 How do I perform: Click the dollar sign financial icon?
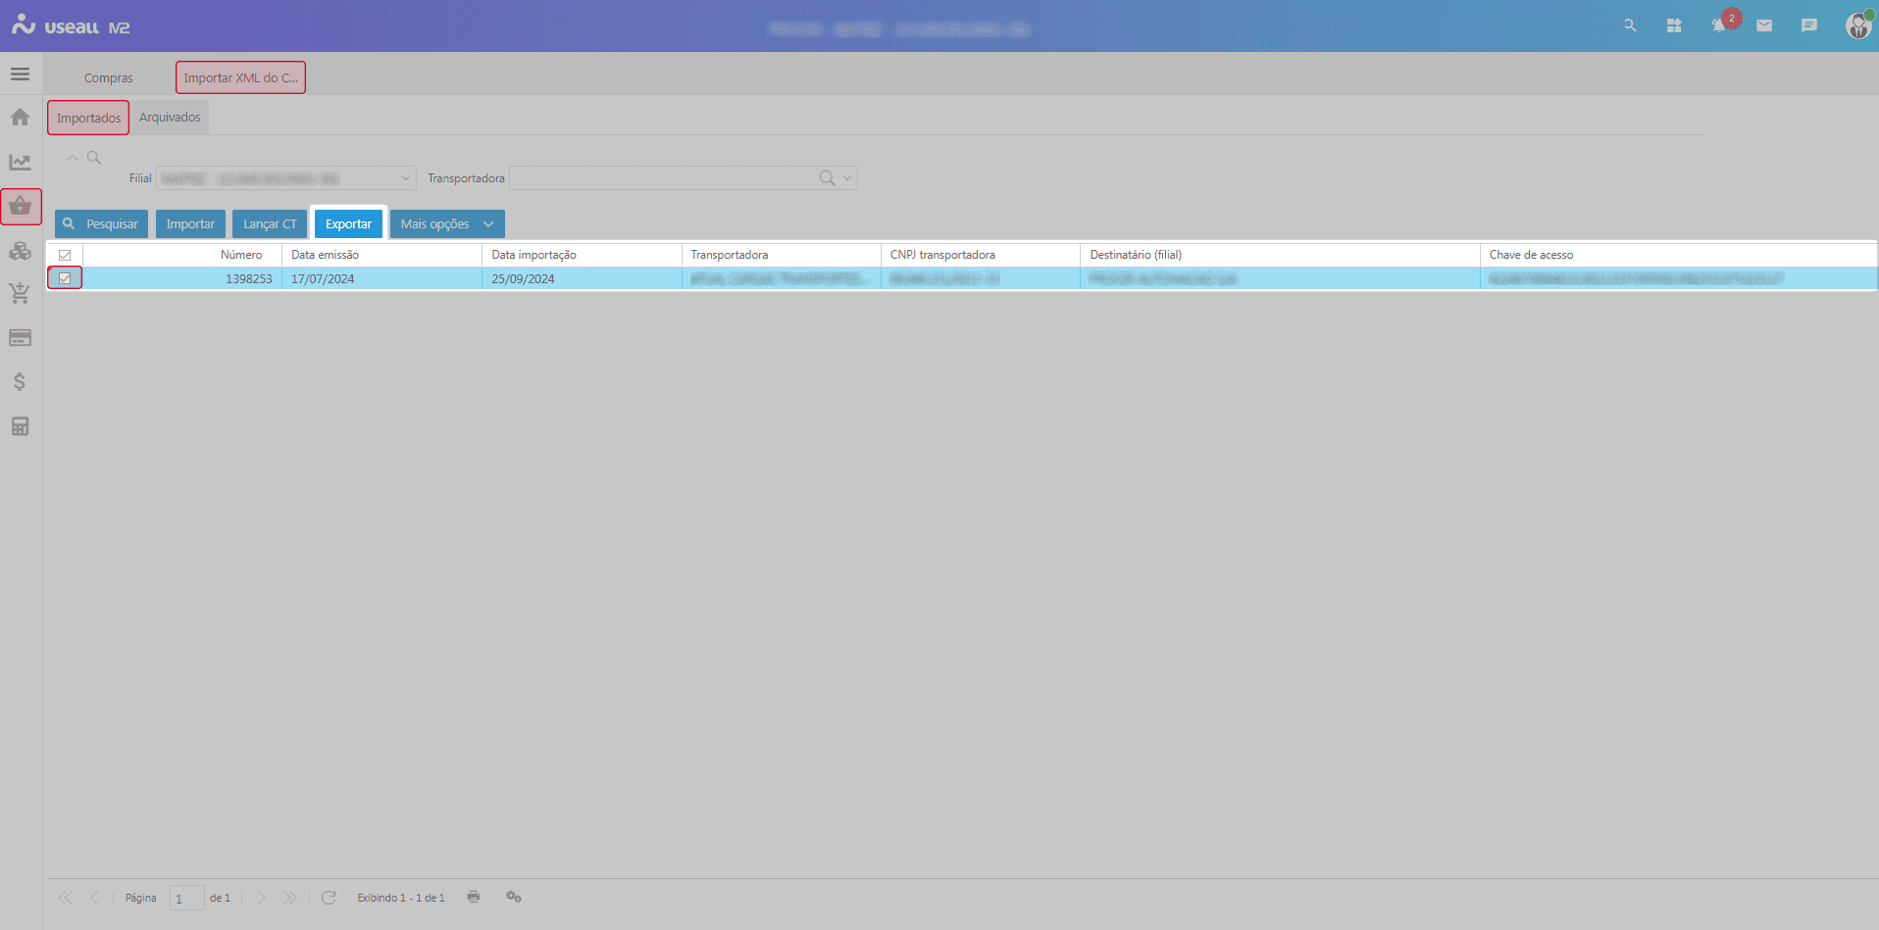click(x=20, y=382)
